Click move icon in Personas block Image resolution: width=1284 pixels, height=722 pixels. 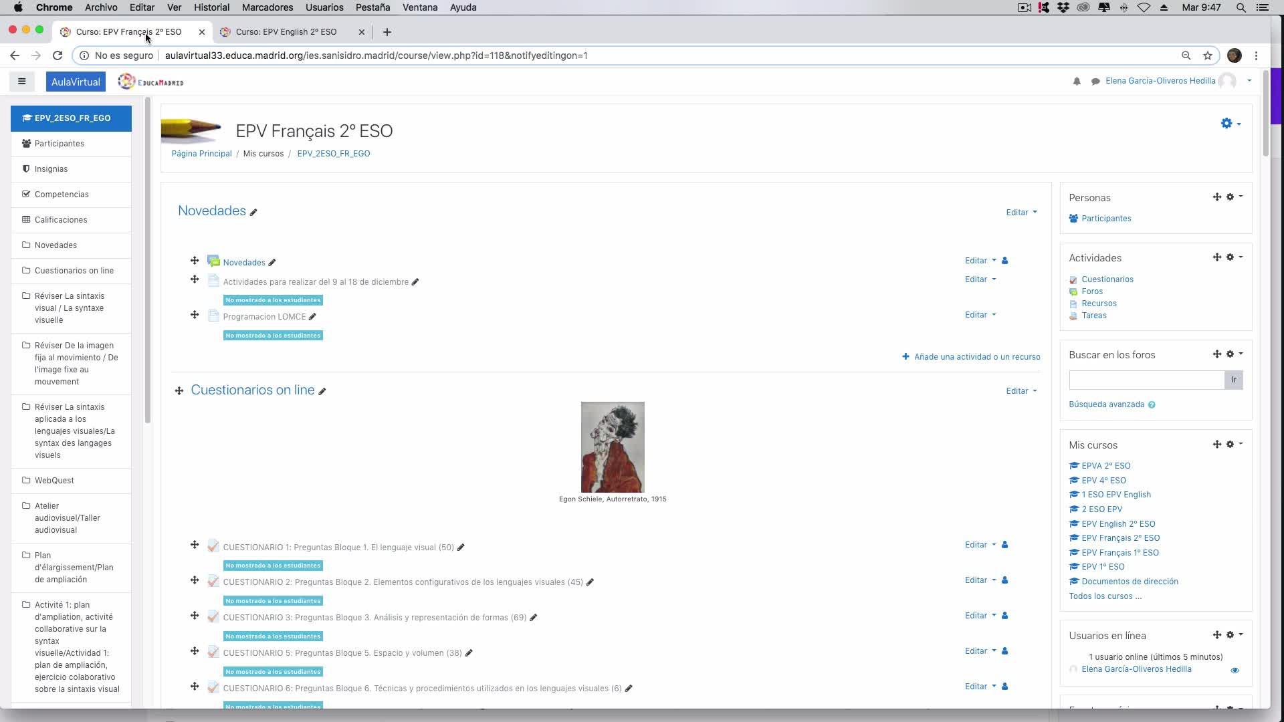tap(1216, 197)
